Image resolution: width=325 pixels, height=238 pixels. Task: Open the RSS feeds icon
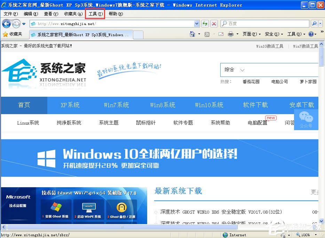(x=207, y=34)
